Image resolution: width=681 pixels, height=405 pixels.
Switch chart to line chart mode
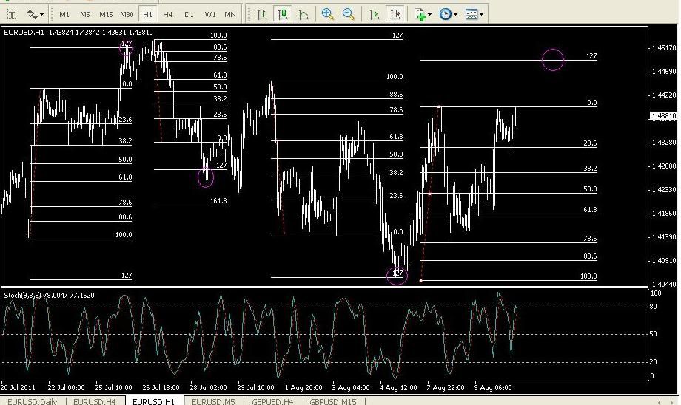303,14
